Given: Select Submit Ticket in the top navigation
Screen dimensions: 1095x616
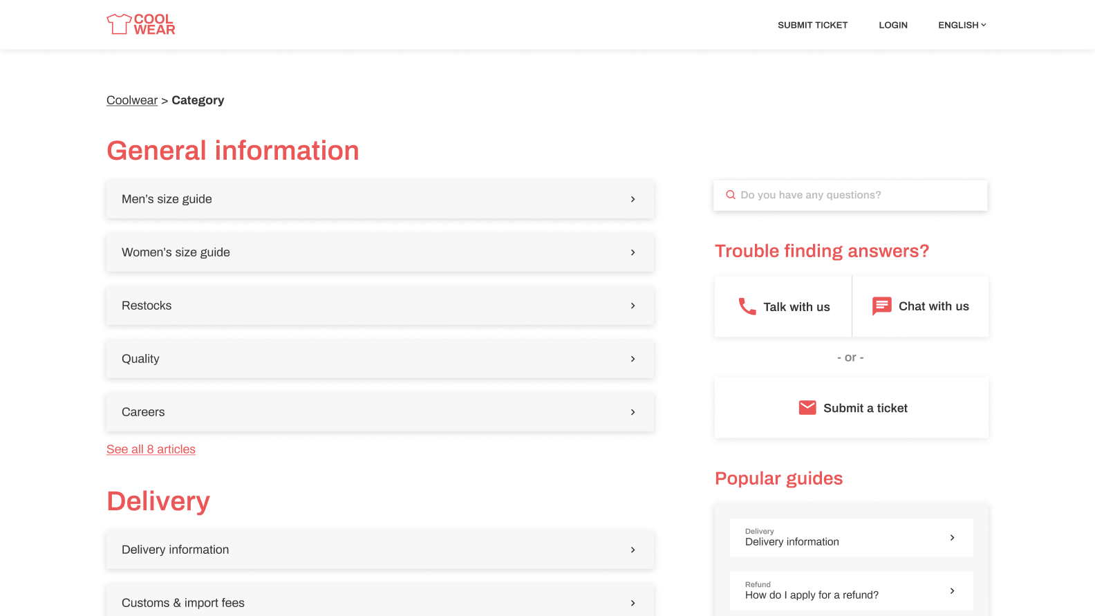Looking at the screenshot, I should coord(812,25).
